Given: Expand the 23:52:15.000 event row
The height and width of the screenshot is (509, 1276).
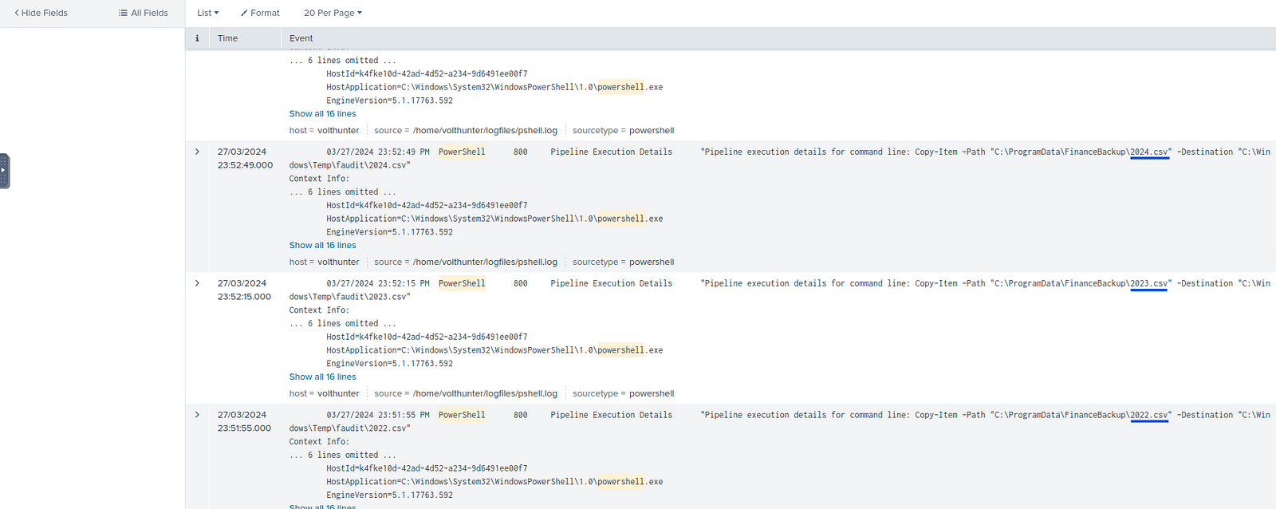Looking at the screenshot, I should point(198,283).
